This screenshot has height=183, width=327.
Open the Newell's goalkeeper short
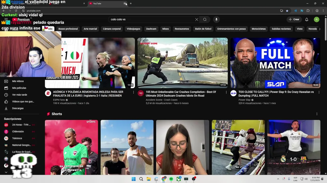71,147
